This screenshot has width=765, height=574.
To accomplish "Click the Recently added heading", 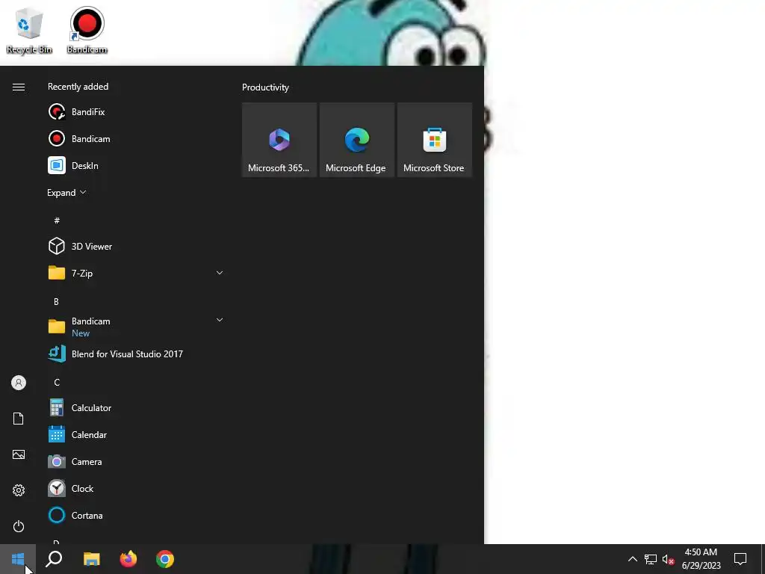I will pos(78,87).
